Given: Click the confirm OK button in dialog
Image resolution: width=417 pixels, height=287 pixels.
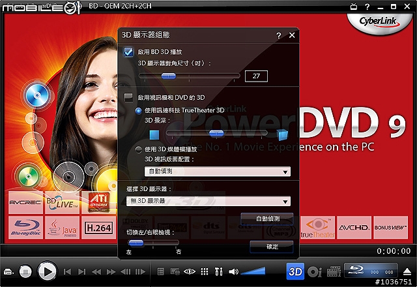Looking at the screenshot, I should click(272, 247).
